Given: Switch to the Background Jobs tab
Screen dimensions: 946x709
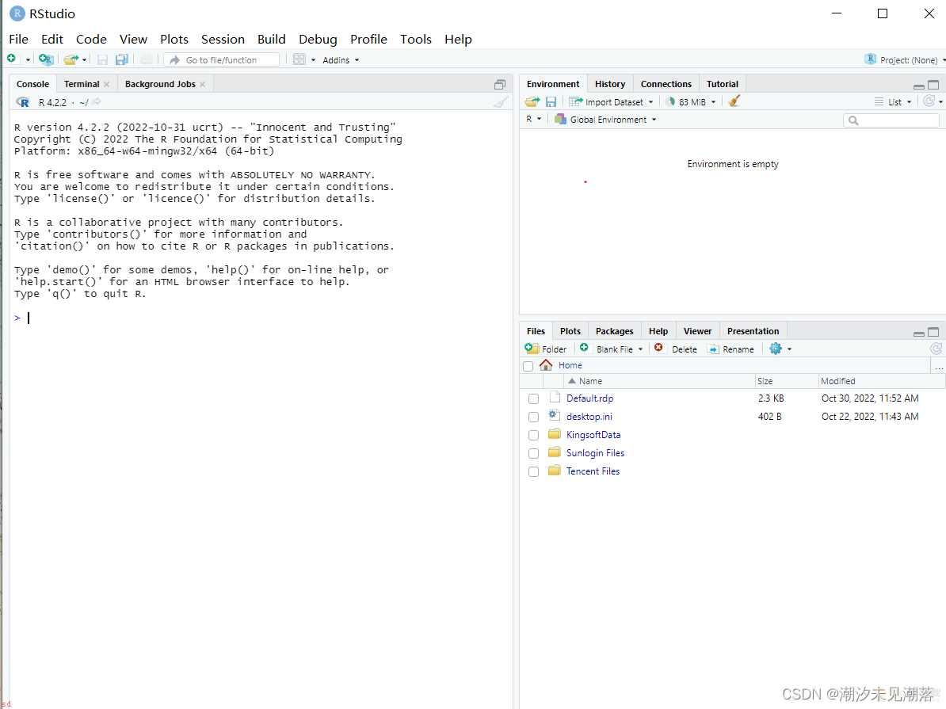Looking at the screenshot, I should [160, 84].
